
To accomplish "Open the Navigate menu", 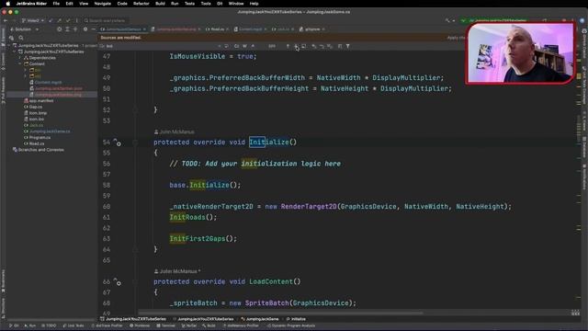I will click(x=102, y=4).
